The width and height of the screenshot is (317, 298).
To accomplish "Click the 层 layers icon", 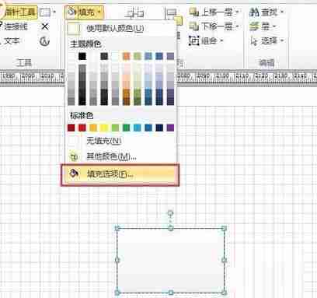I will click(254, 26).
